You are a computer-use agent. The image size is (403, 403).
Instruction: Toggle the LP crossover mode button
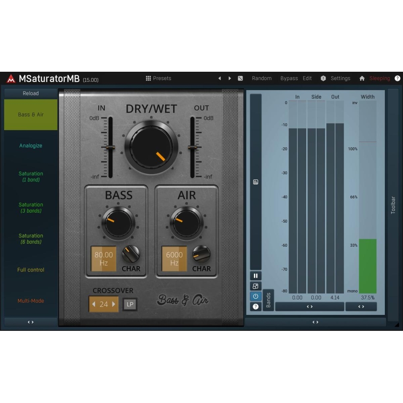[x=130, y=305]
